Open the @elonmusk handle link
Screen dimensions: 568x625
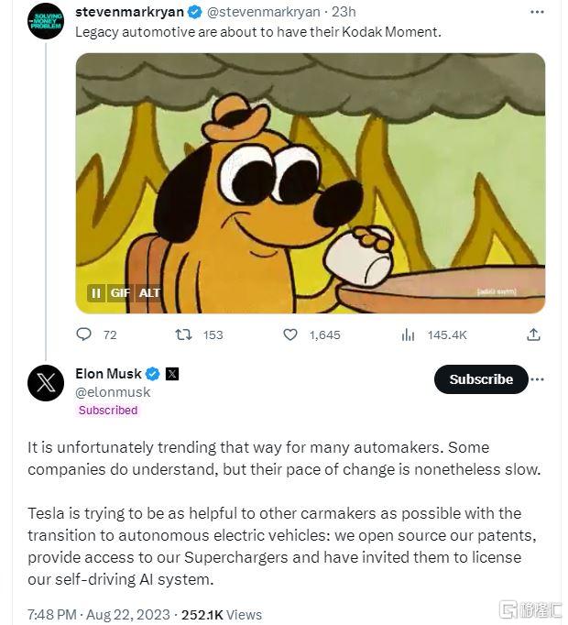(x=113, y=392)
